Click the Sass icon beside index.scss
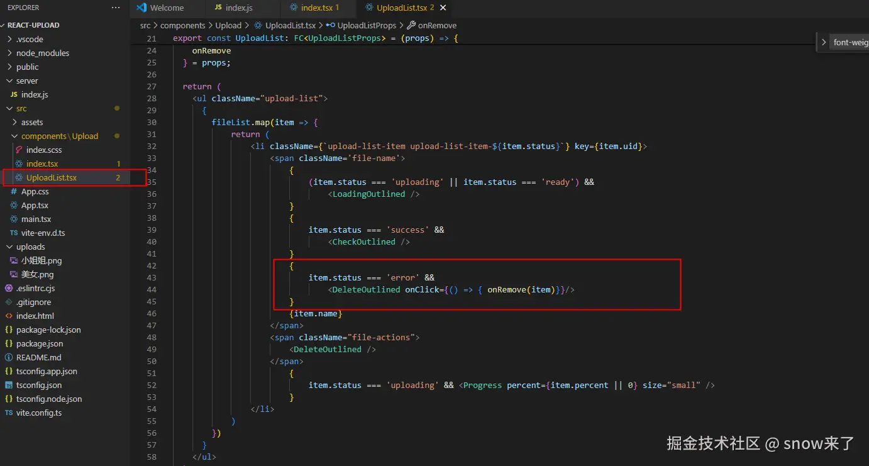This screenshot has height=466, width=869. point(19,150)
